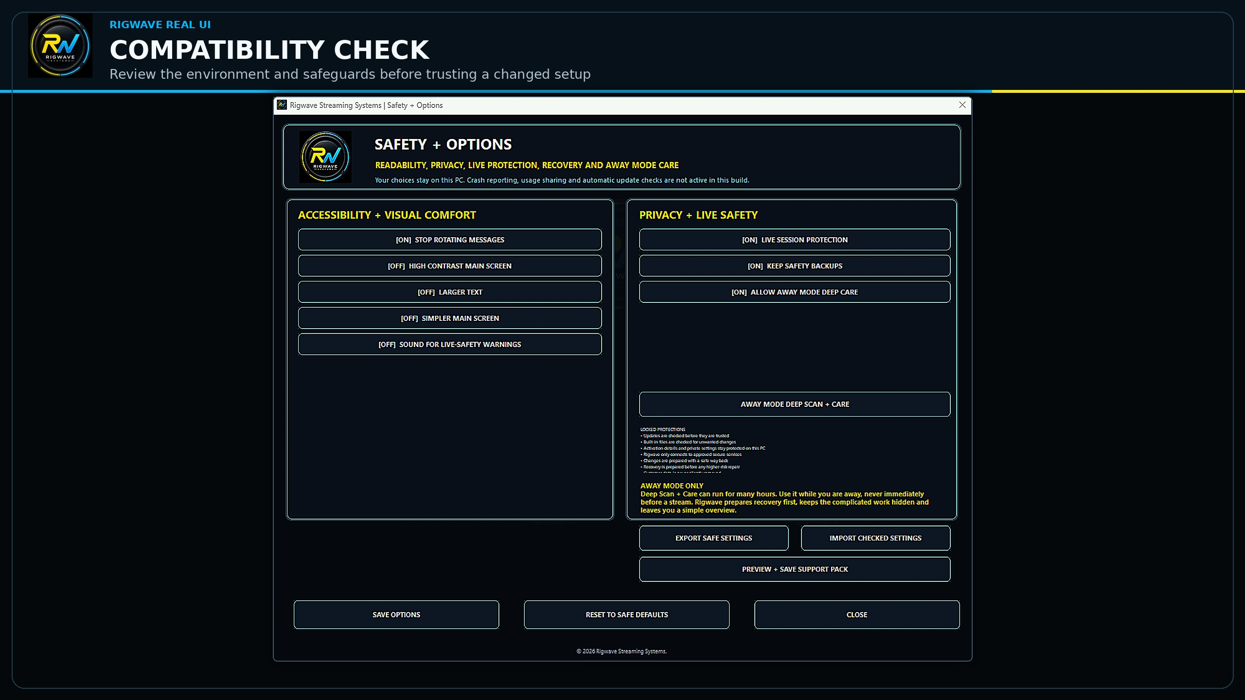The height and width of the screenshot is (700, 1245).
Task: Start Away Mode Deep Scan + Care
Action: 795,404
